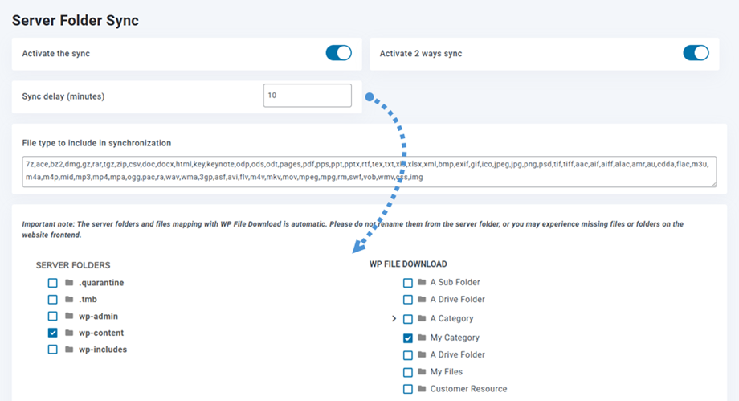Check the first A Drive Folder checkbox
The width and height of the screenshot is (739, 401).
(408, 300)
